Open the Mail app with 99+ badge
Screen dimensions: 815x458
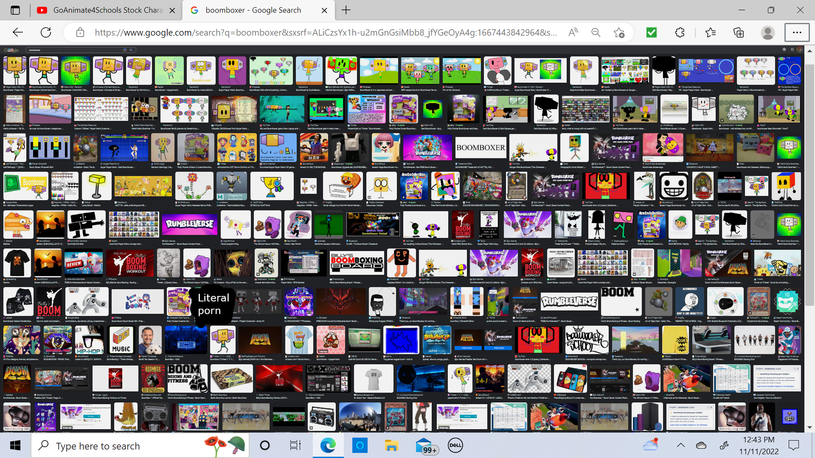426,447
